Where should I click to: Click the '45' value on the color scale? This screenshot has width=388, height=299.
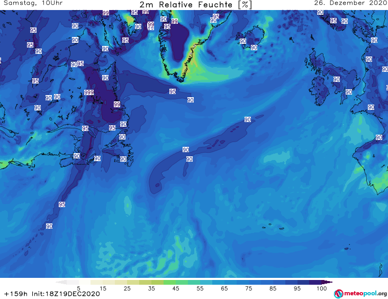(176, 288)
